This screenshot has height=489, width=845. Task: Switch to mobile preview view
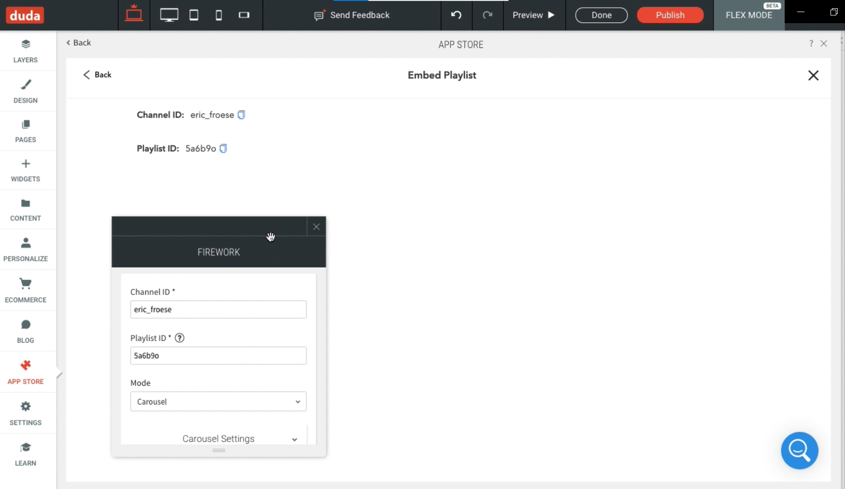tap(219, 15)
